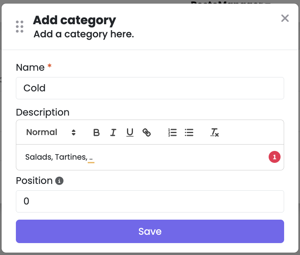Insert a hyperlink using the link icon
300x255 pixels.
pos(146,132)
